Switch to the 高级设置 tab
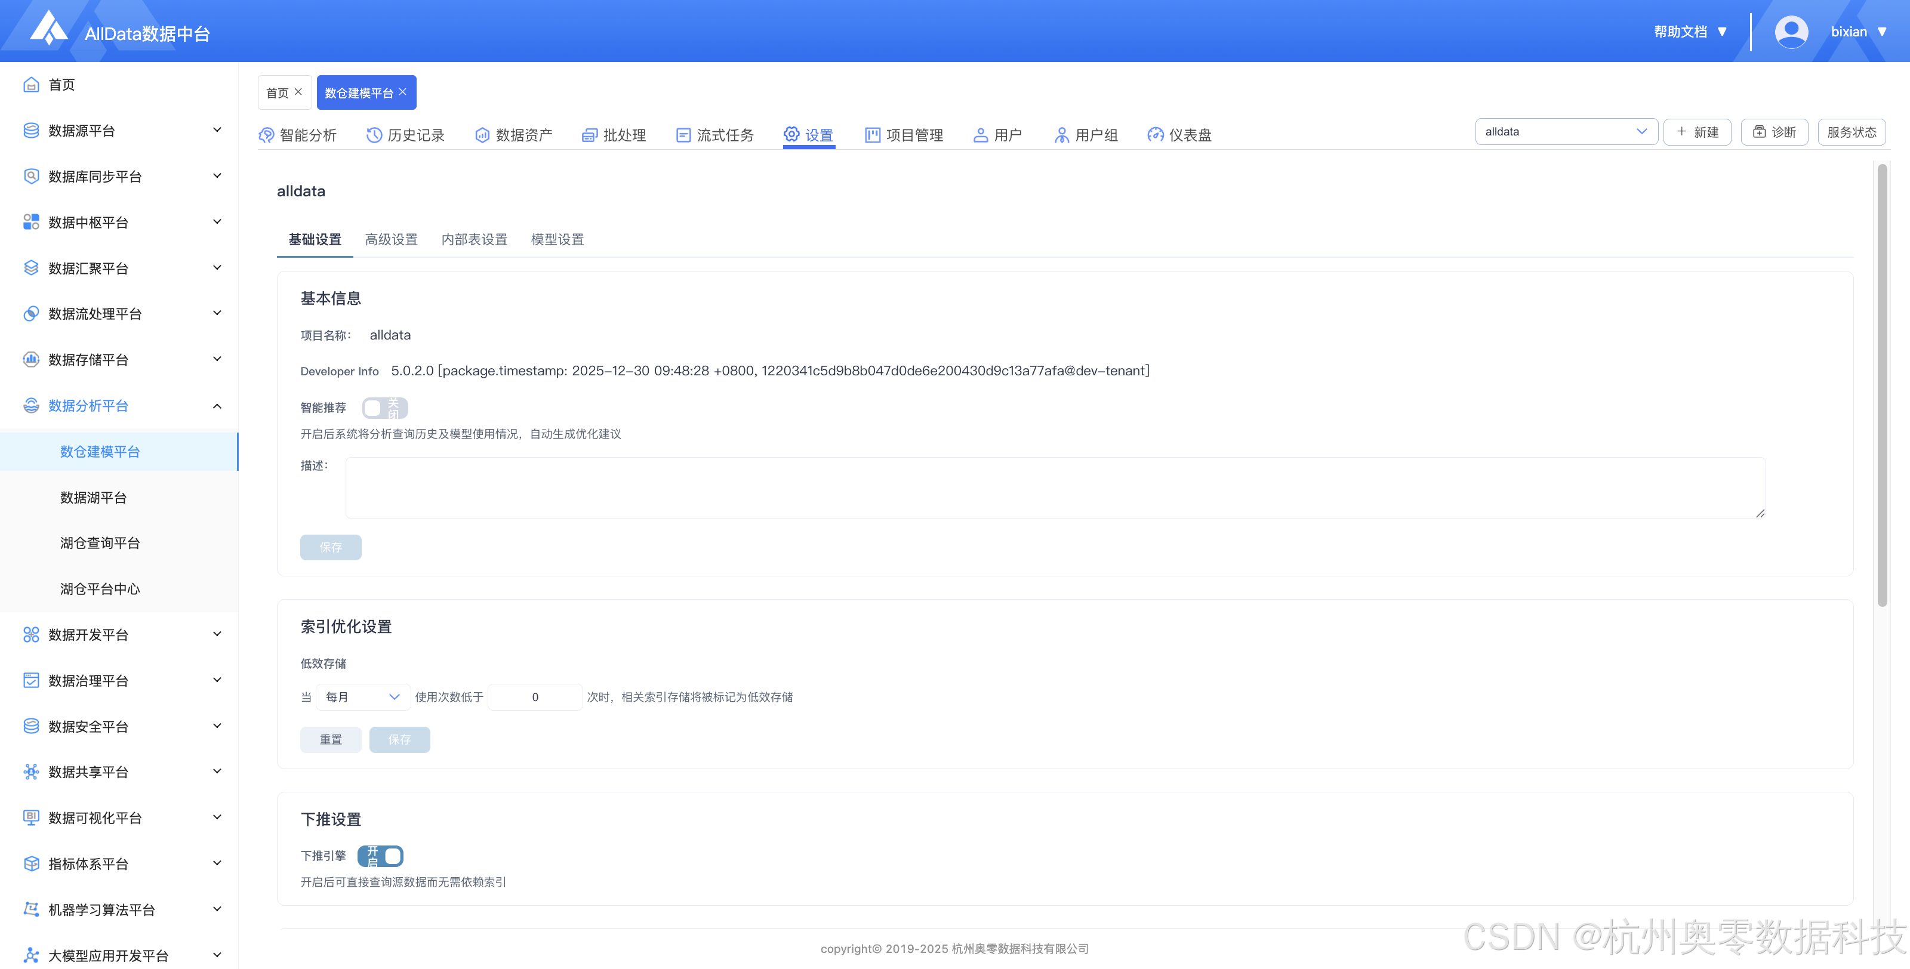1910x969 pixels. 391,239
